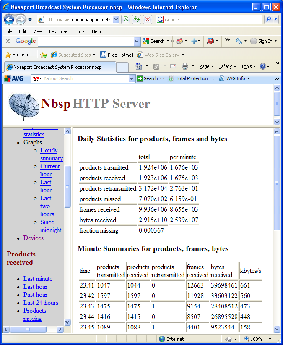Open the Page command menu
This screenshot has height=345, width=283.
206,66
